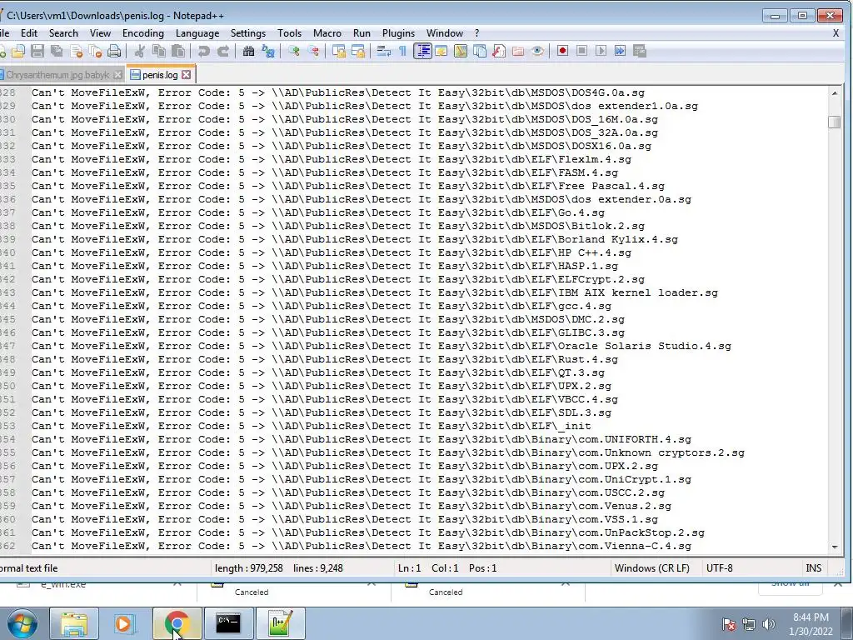
Task: Click the line ending in IBM AIX kernel loader.sg
Action: click(x=374, y=292)
